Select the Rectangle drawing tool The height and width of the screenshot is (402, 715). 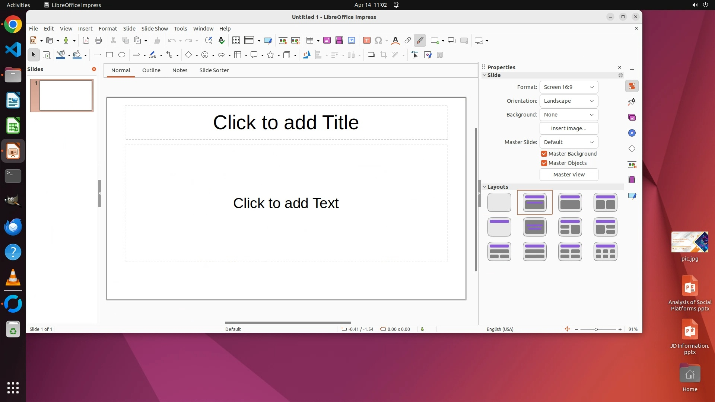point(109,55)
